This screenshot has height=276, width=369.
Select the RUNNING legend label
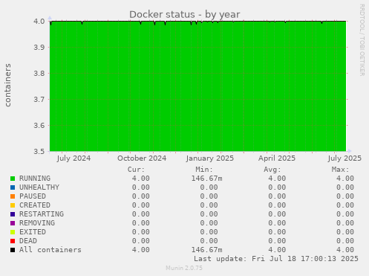(35, 179)
